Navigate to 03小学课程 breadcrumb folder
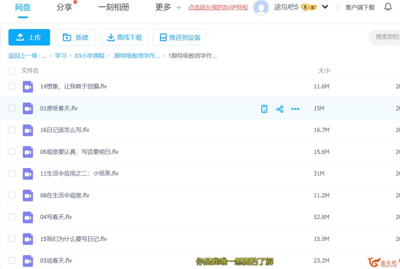The image size is (400, 269). [90, 56]
